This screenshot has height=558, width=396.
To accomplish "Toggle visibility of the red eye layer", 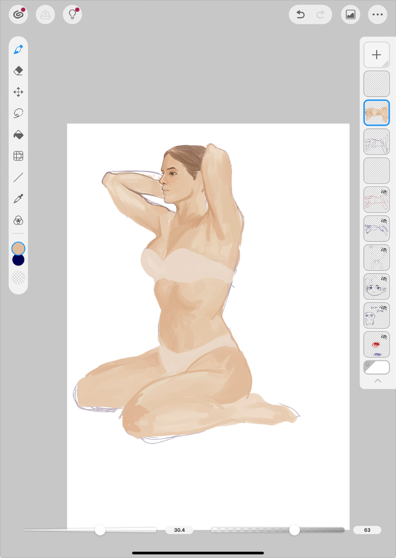I will click(x=384, y=337).
